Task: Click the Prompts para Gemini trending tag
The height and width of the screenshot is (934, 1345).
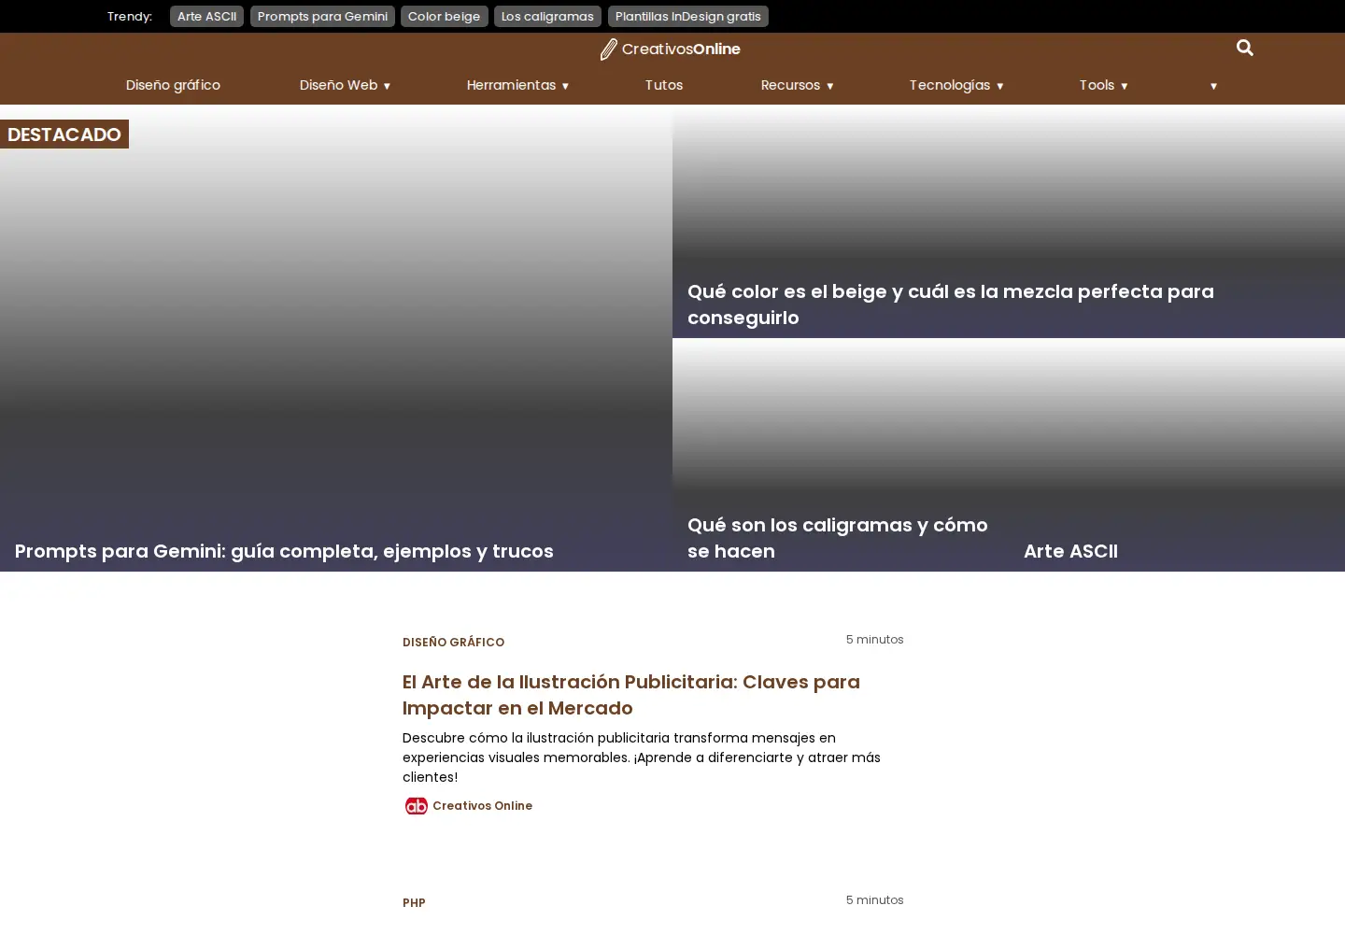Action: tap(322, 16)
